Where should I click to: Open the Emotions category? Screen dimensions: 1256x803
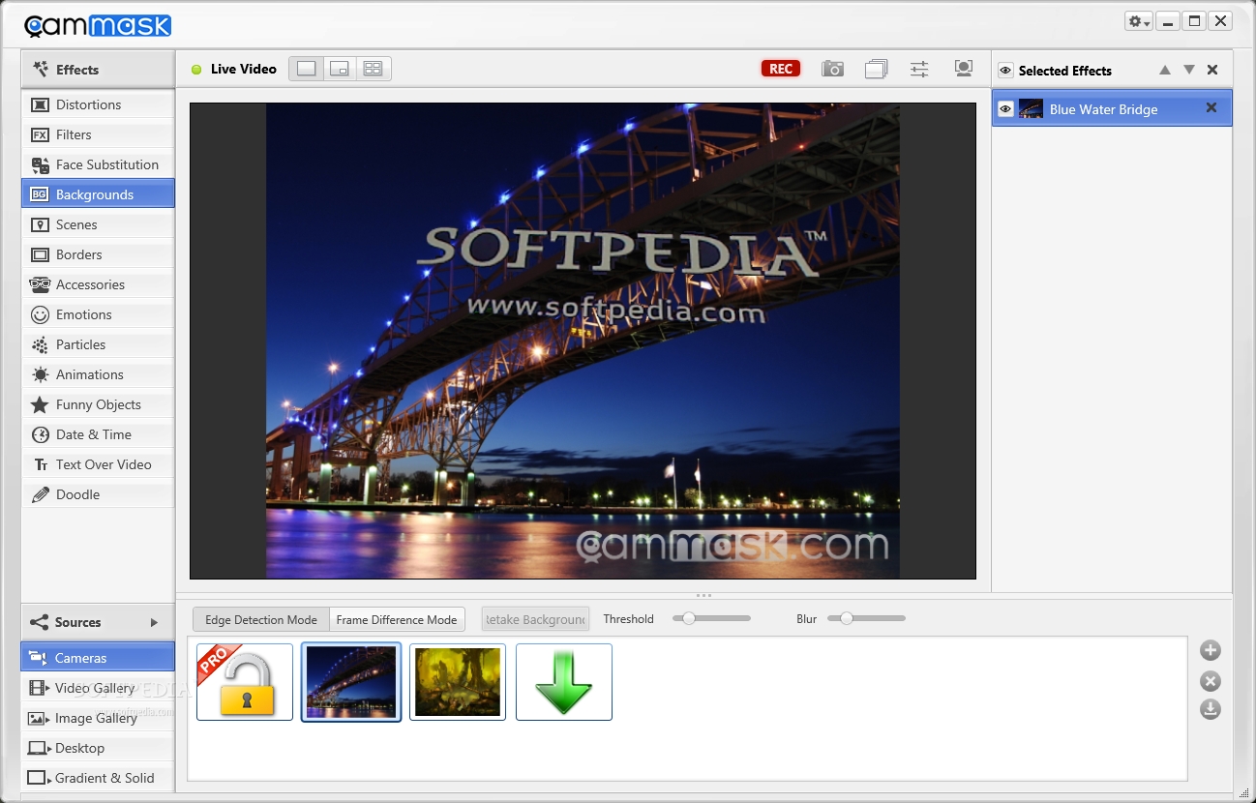click(x=98, y=314)
